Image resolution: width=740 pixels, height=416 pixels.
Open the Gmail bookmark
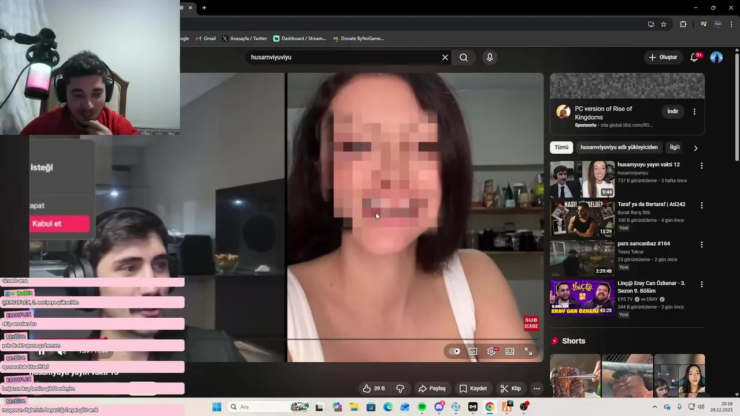point(206,39)
